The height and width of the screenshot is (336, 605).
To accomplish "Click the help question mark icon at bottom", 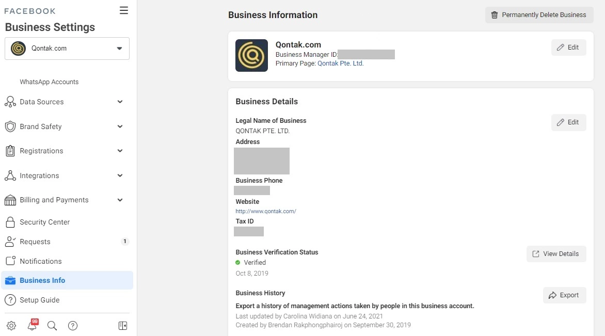I will (73, 326).
